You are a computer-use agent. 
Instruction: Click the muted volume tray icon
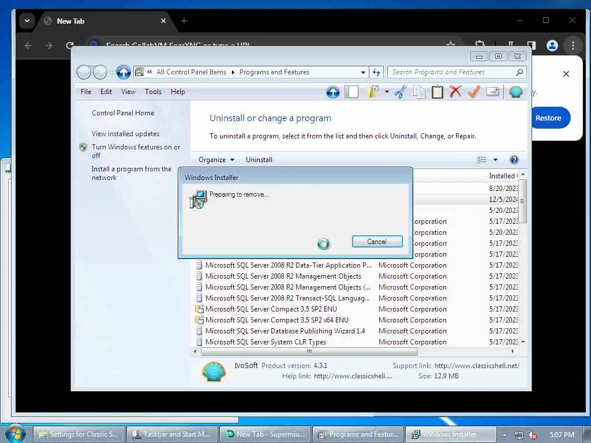point(532,435)
